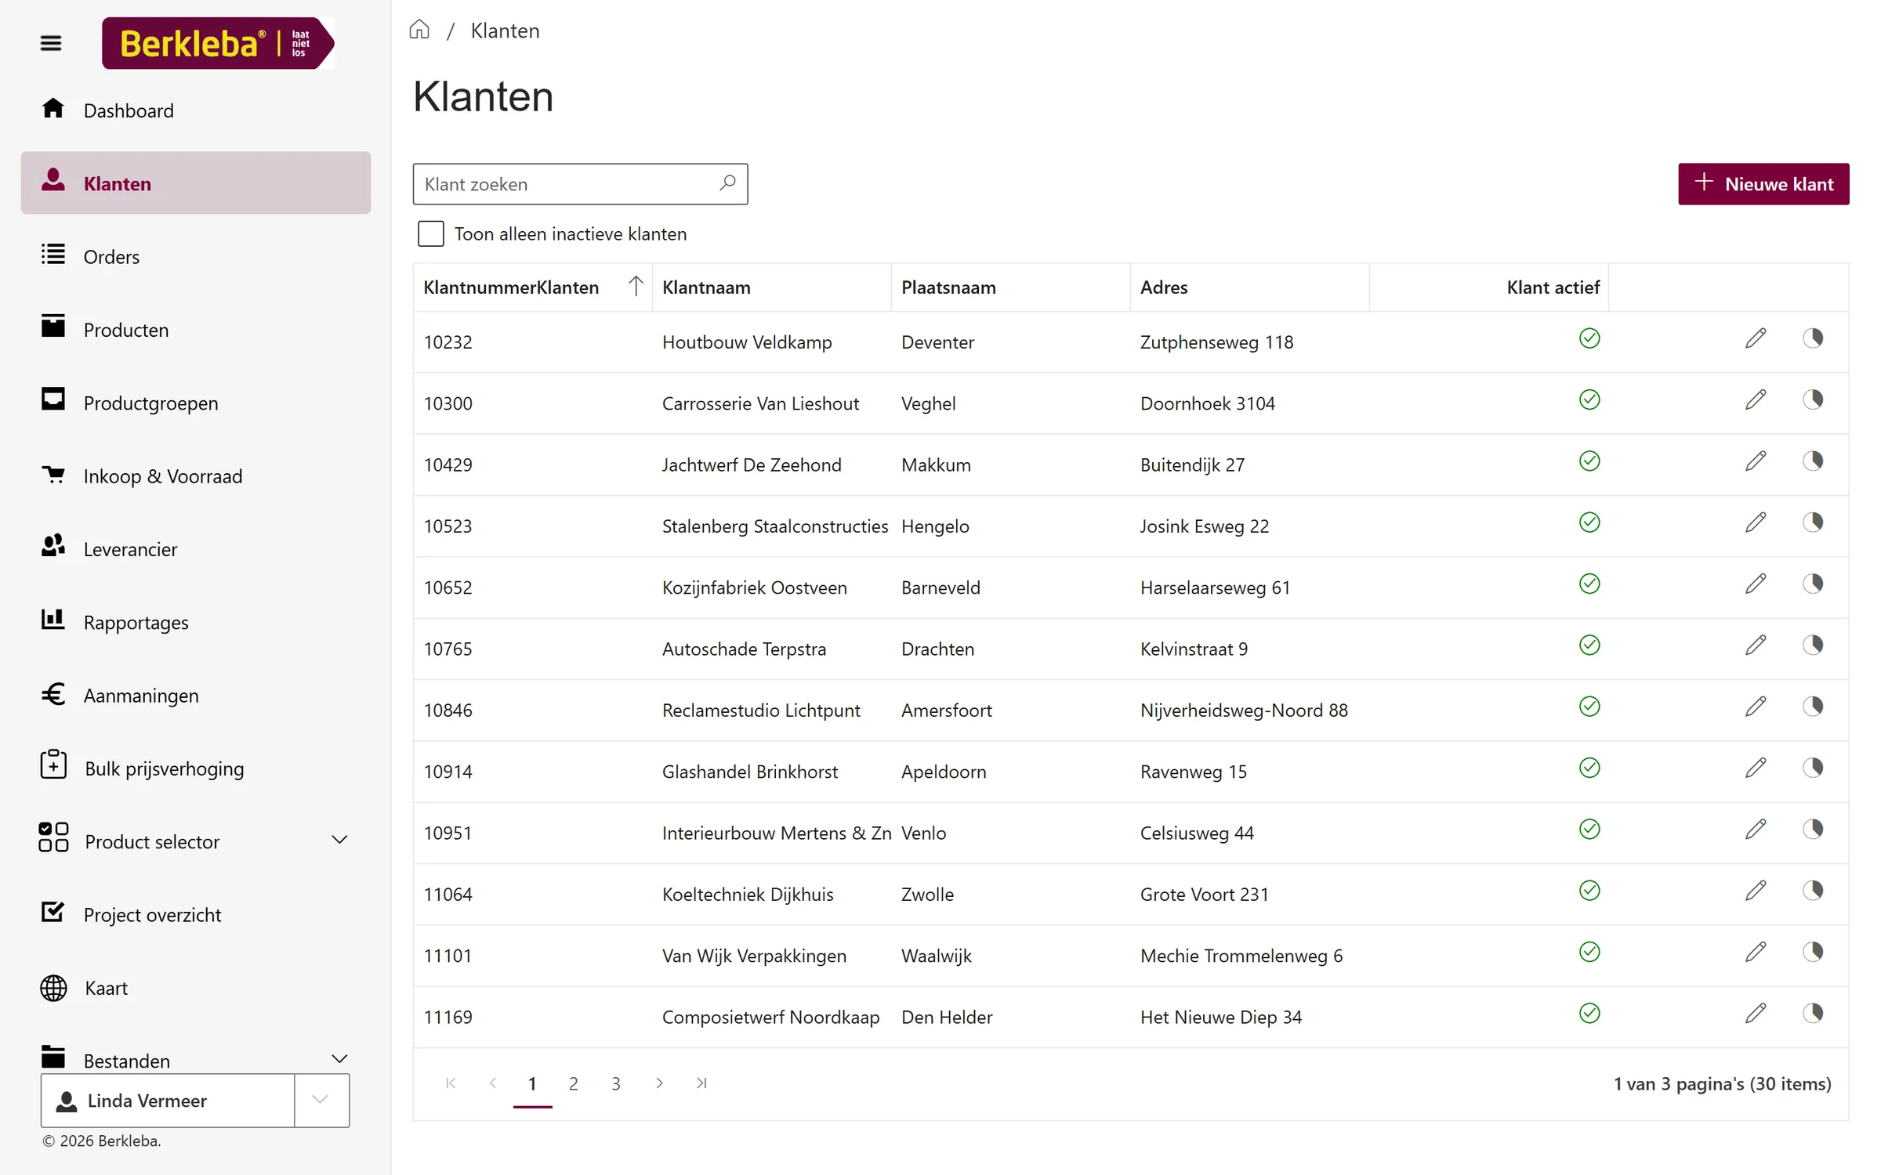Click pencil icon for Composietwerf Noordkaap

click(x=1756, y=1013)
